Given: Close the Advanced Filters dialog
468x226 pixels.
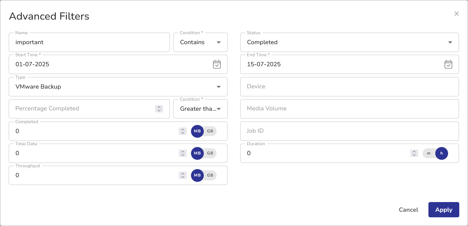Looking at the screenshot, I should (456, 14).
